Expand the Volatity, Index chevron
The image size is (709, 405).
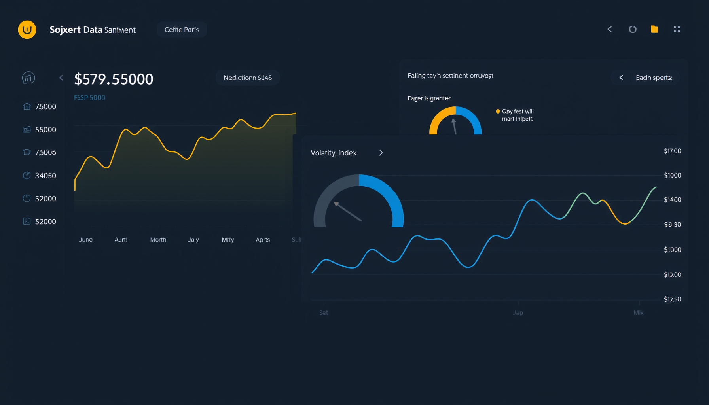[381, 153]
